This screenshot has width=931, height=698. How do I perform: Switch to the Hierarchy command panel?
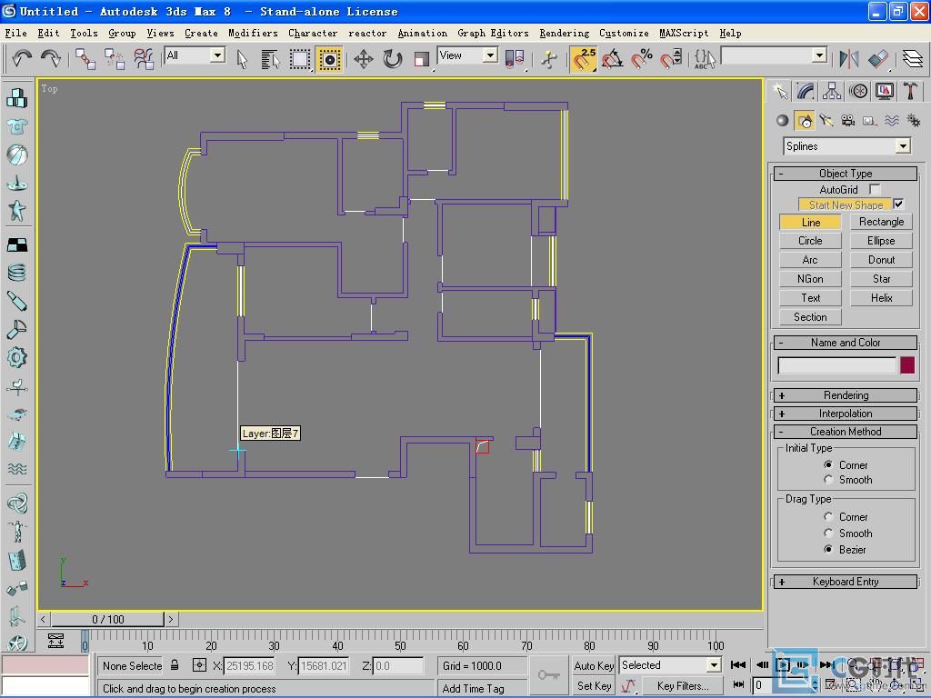832,91
